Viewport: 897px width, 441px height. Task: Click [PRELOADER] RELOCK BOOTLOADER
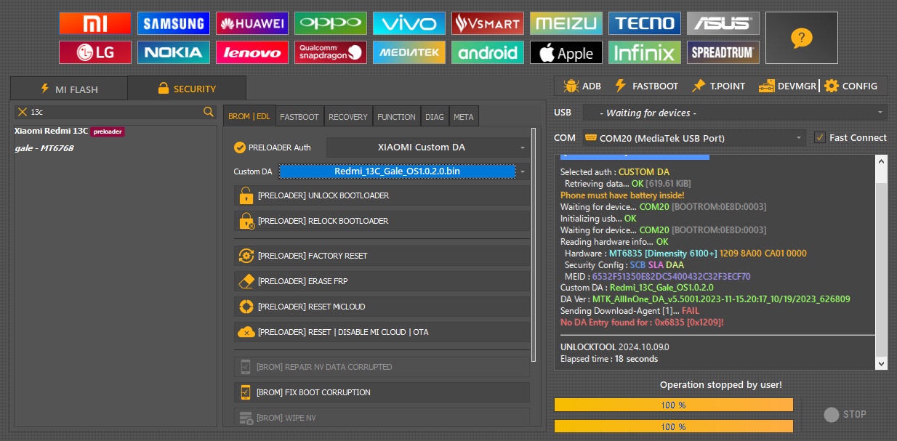coord(382,221)
